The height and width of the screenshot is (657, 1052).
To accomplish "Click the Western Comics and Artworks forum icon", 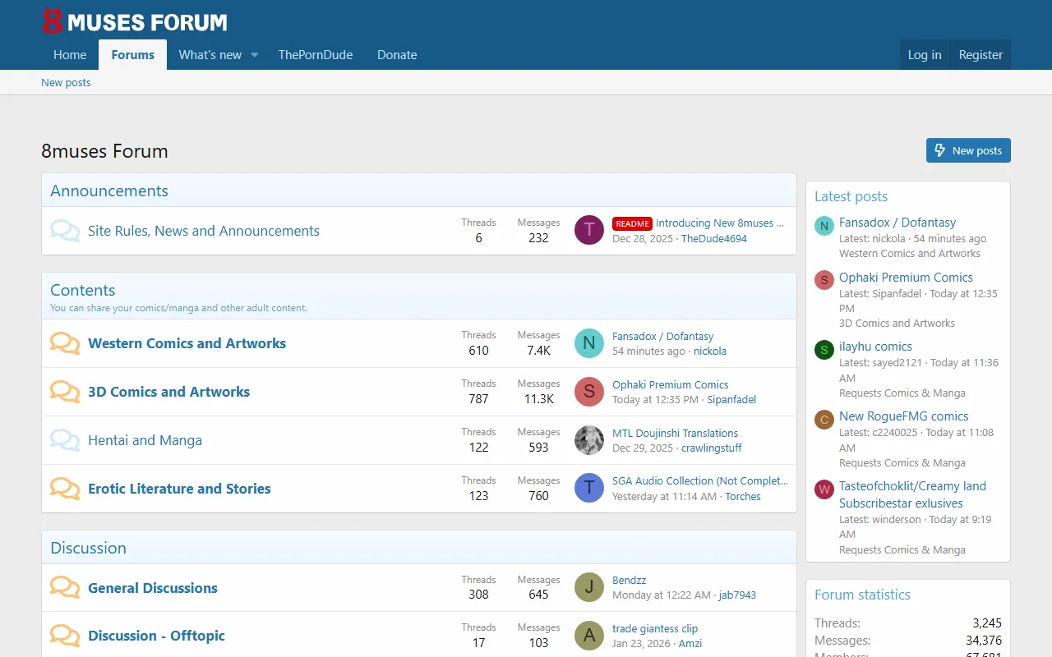I will click(x=65, y=343).
